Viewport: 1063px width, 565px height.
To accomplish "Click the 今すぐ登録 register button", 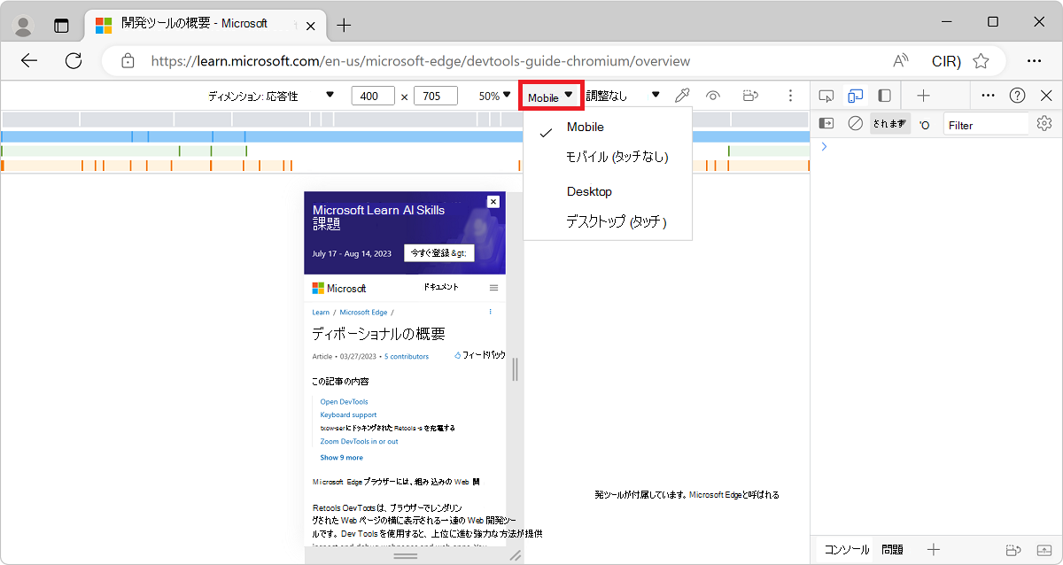I will [x=438, y=253].
